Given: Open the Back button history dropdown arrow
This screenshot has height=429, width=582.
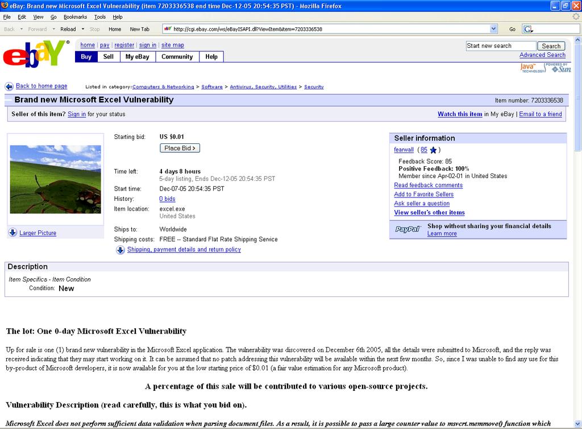Looking at the screenshot, I should pyautogui.click(x=21, y=29).
